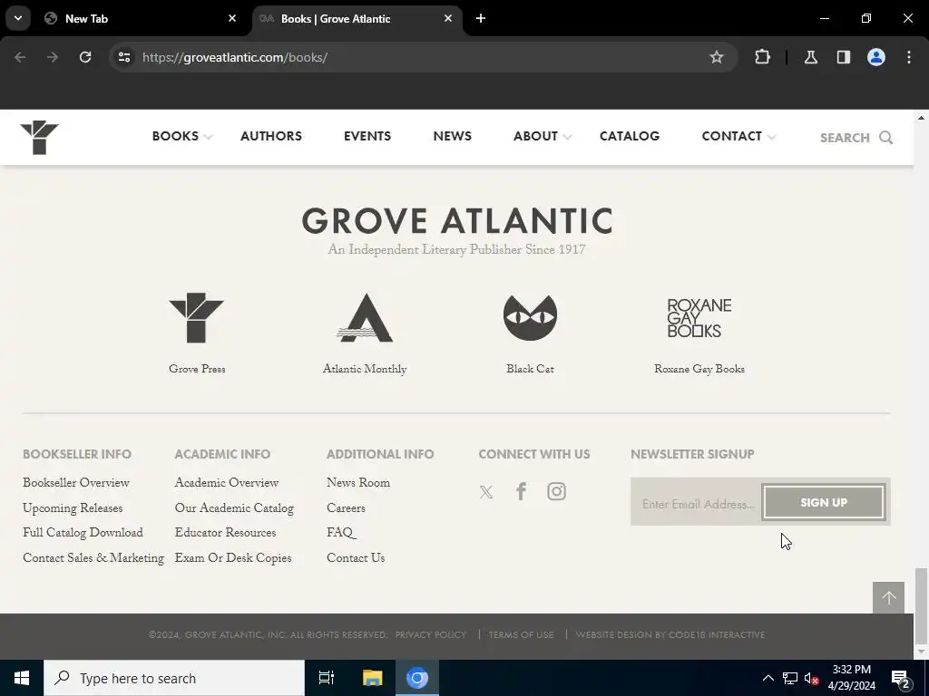Click the browser address bar URL

(235, 57)
